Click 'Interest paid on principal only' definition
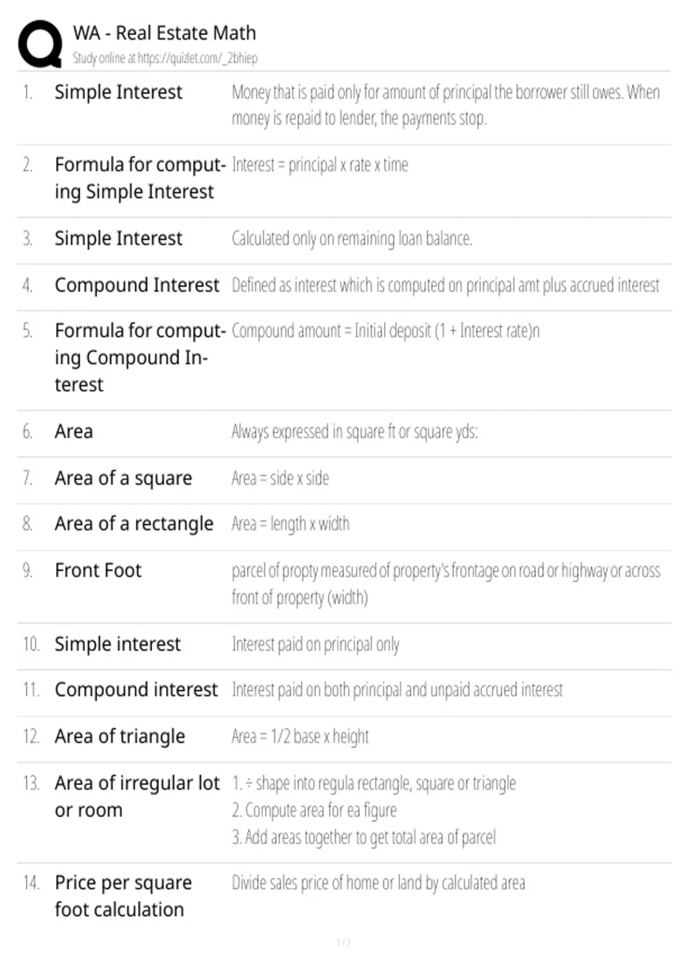687x974 pixels. 316,644
